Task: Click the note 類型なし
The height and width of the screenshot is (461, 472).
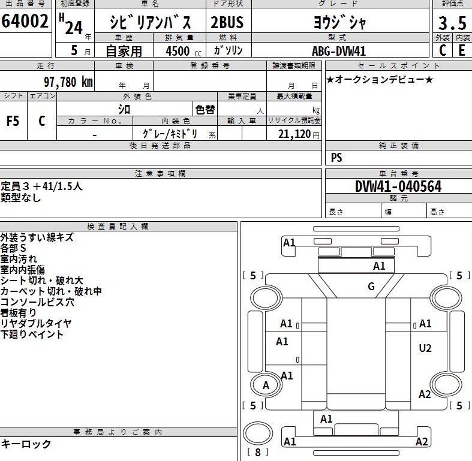Action: (x=20, y=198)
